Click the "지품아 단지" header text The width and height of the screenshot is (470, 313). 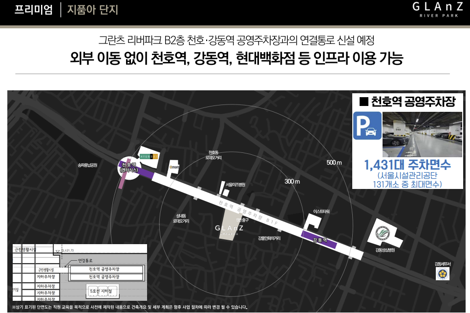pos(93,10)
